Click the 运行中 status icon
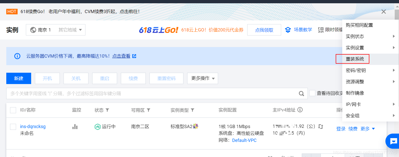The image size is (399, 157). (x=97, y=127)
